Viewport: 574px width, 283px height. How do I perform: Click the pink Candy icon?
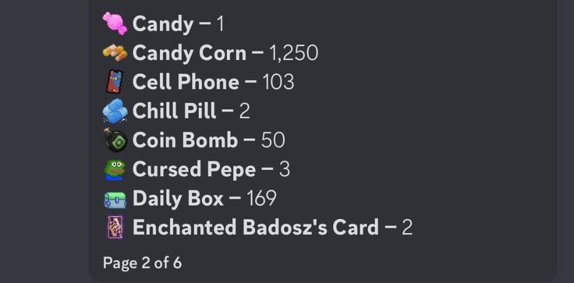pyautogui.click(x=114, y=24)
